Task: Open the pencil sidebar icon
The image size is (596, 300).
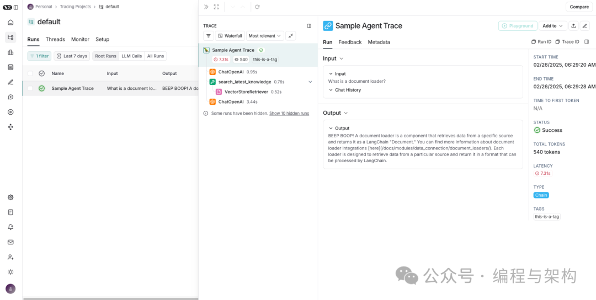Action: [x=10, y=82]
